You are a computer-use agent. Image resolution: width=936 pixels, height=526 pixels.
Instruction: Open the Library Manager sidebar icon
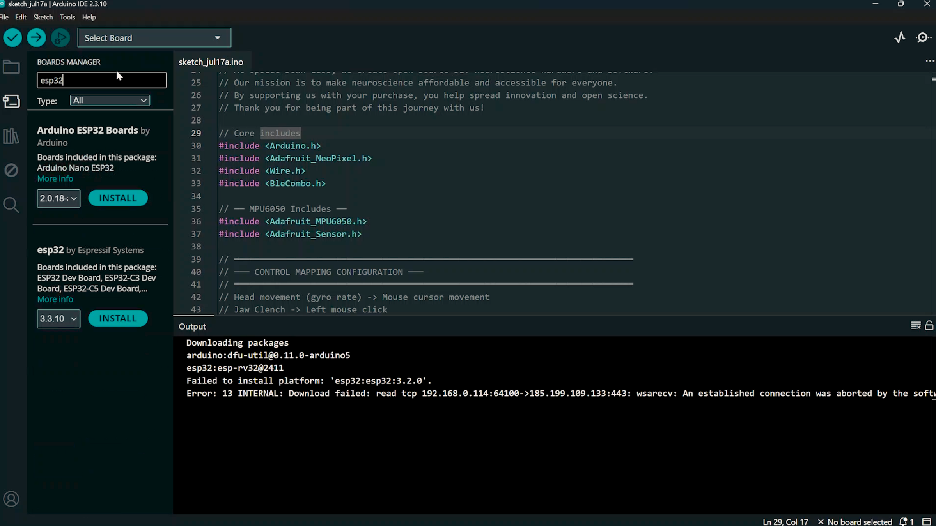click(11, 136)
